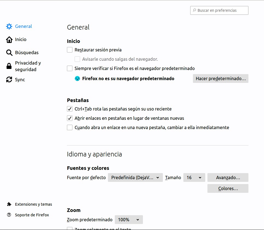Image resolution: width=264 pixels, height=230 pixels.
Task: Click the General gear icon
Action: click(x=9, y=26)
